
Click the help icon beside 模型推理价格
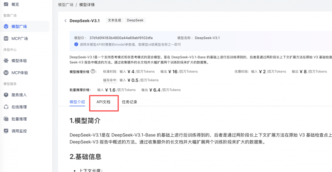point(93,71)
